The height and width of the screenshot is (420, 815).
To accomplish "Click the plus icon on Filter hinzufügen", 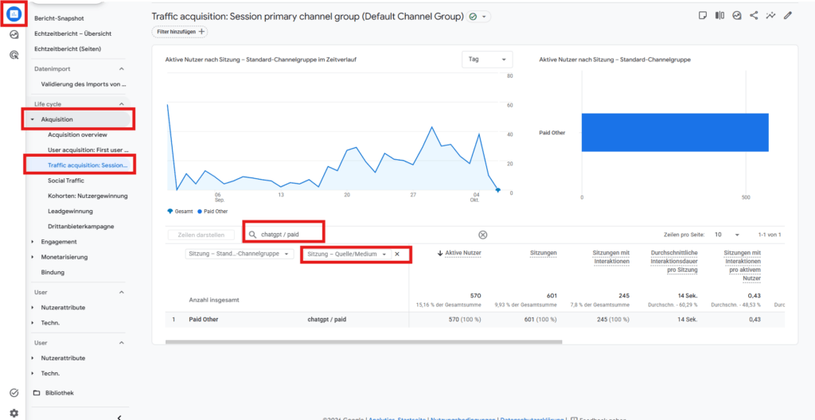I will pyautogui.click(x=201, y=32).
